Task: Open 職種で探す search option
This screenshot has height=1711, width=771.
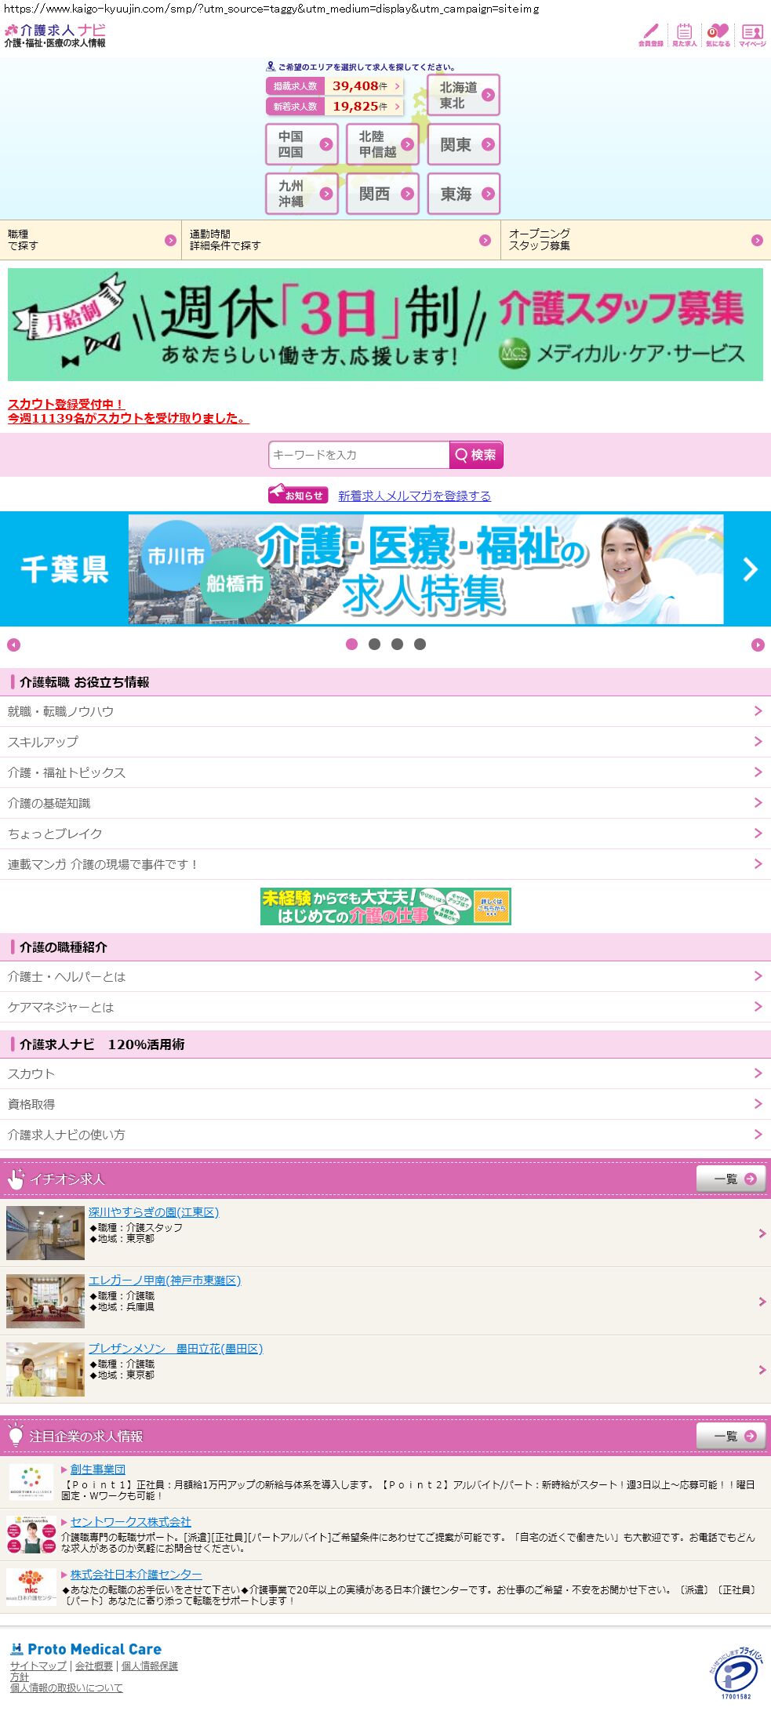Action: pos(90,240)
